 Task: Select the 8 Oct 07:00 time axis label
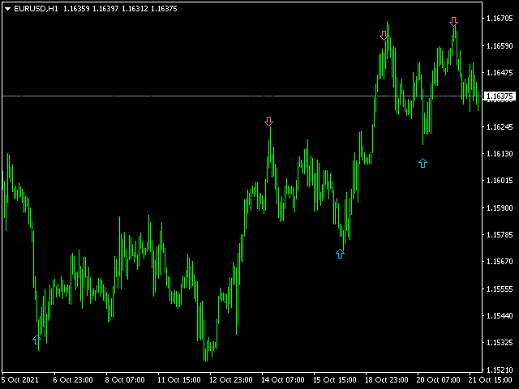[124, 379]
